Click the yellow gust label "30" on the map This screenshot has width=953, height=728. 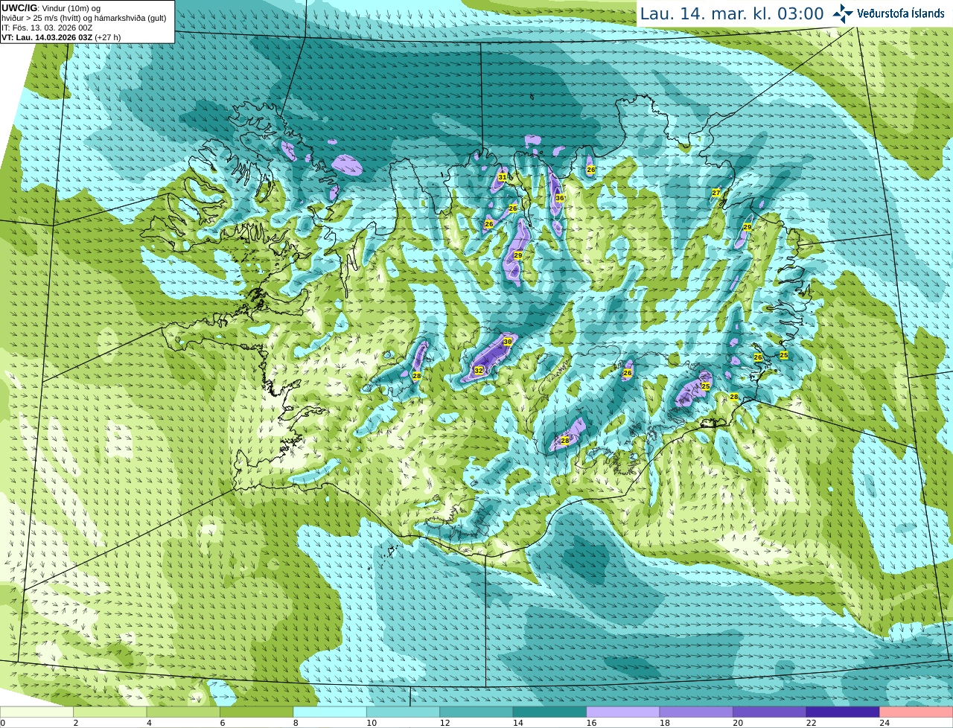point(507,342)
